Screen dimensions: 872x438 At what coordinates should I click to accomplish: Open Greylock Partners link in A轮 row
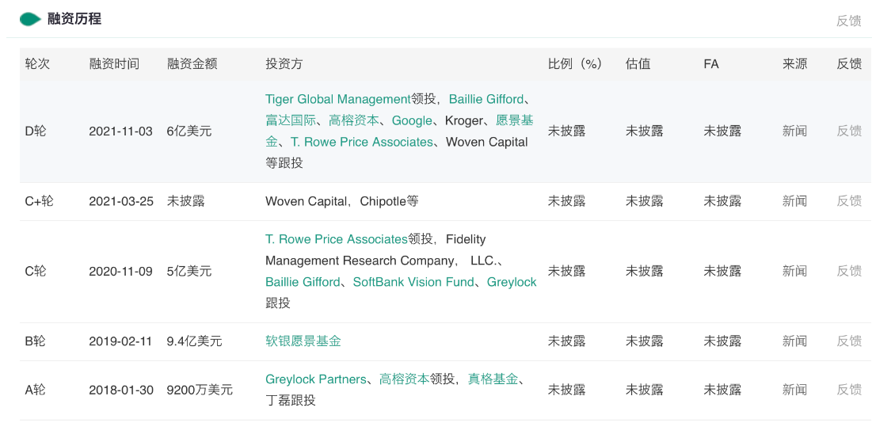(x=316, y=379)
